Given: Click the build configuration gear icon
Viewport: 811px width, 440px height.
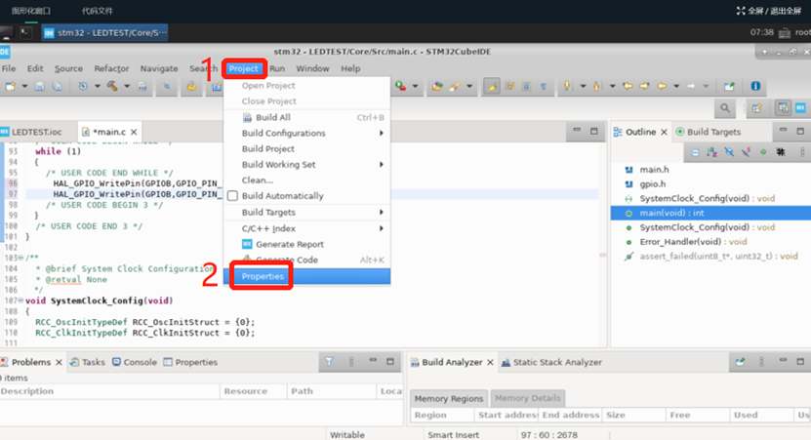Looking at the screenshot, I should click(83, 87).
